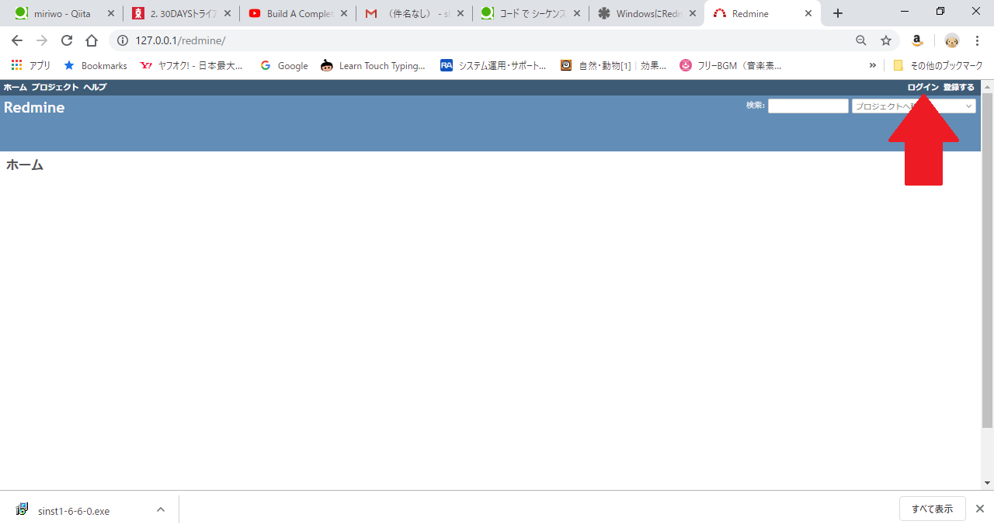Open Chrome's three-dot menu
The image size is (994, 528).
(x=977, y=40)
